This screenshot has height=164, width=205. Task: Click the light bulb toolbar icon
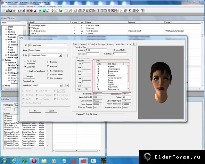53,11
